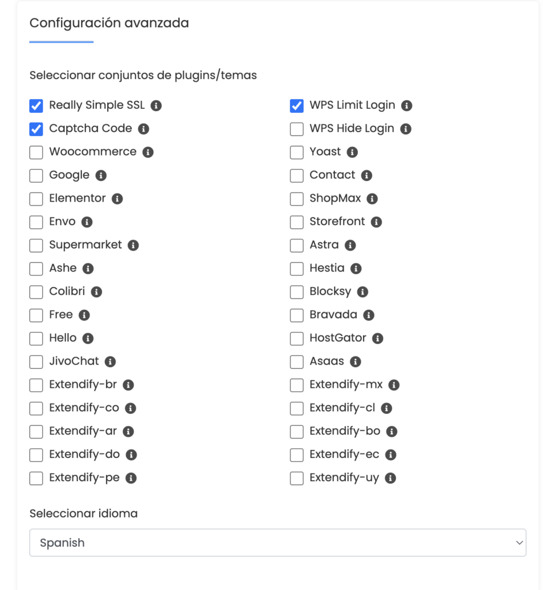Image resolution: width=559 pixels, height=590 pixels.
Task: Show info for the Astra theme
Action: [x=350, y=245]
